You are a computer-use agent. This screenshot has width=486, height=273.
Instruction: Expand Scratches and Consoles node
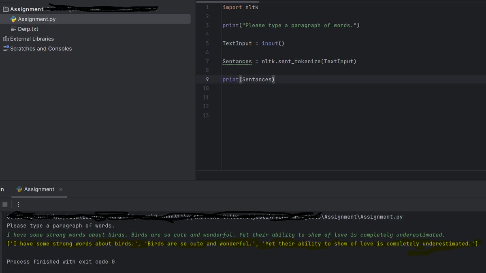pyautogui.click(x=41, y=49)
